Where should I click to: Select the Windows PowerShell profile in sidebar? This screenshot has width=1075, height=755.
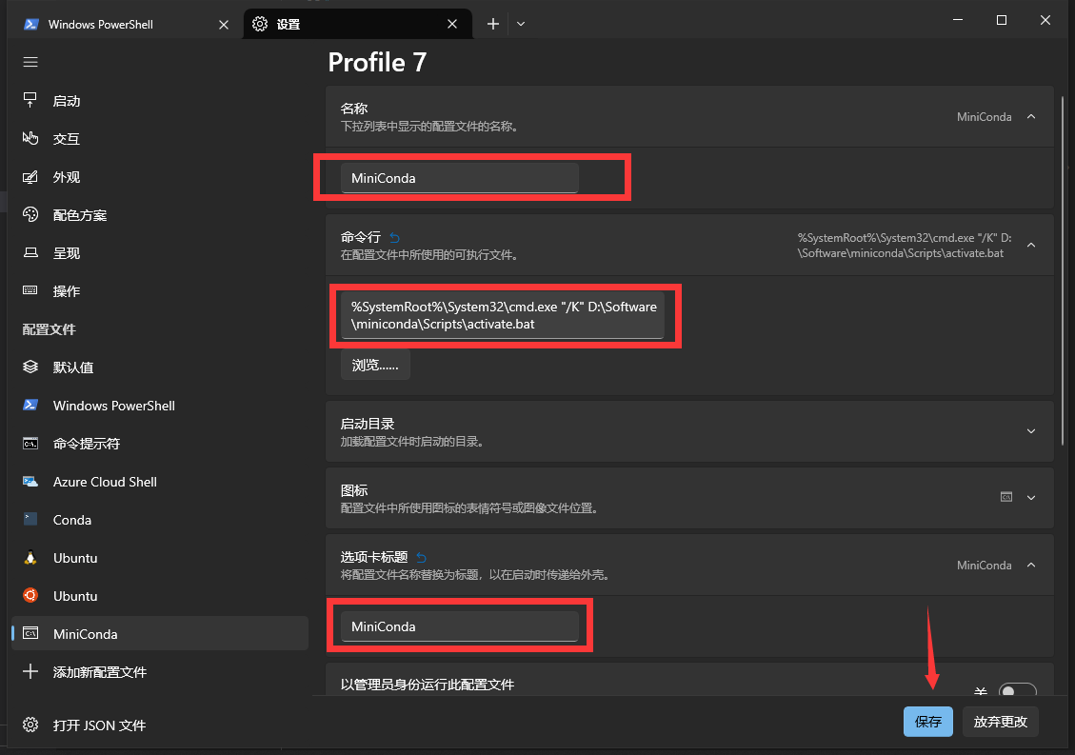tap(160, 406)
